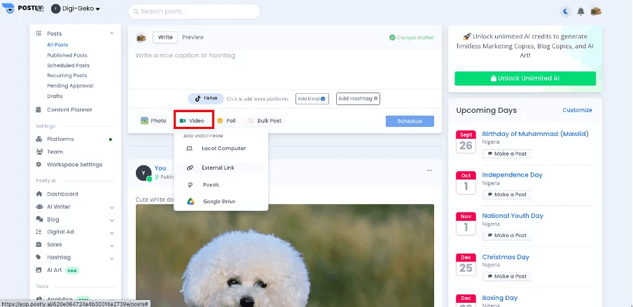
Task: Open the Independence Day event
Action: (x=513, y=175)
